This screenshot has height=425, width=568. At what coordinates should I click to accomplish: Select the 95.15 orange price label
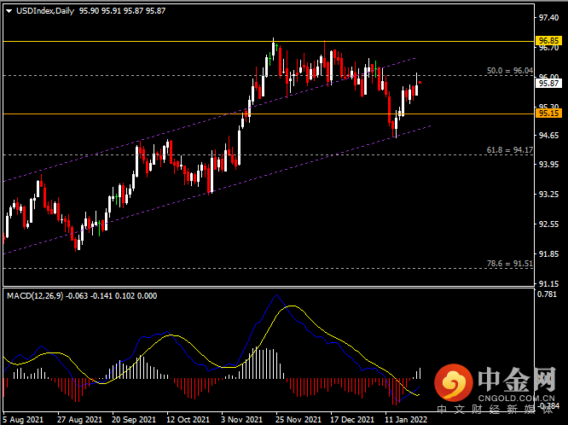[548, 114]
